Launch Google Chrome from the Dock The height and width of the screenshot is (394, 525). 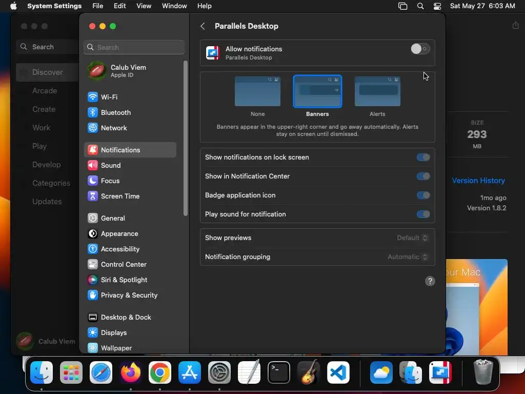[x=160, y=372]
